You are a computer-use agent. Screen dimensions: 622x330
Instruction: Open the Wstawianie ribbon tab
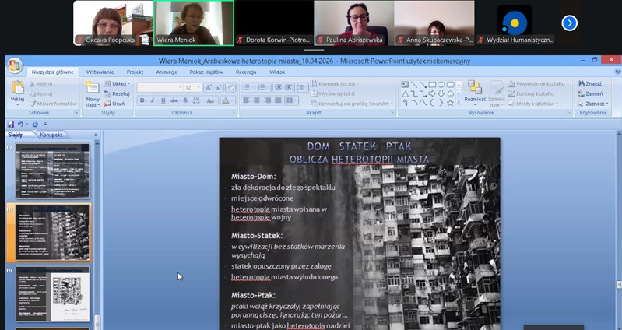[100, 72]
